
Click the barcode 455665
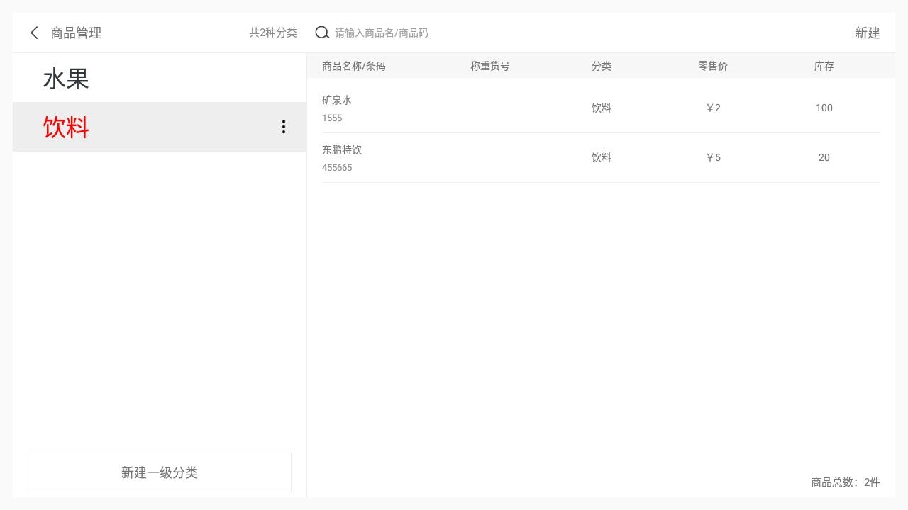337,168
